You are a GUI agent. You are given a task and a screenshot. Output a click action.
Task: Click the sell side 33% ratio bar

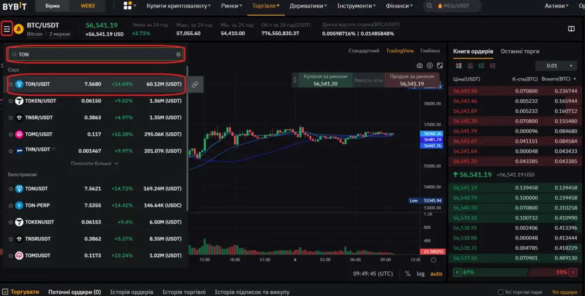pyautogui.click(x=552, y=273)
